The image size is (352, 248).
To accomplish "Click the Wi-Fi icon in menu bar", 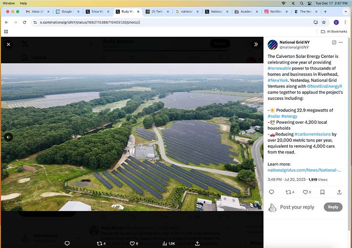I will [284, 3].
